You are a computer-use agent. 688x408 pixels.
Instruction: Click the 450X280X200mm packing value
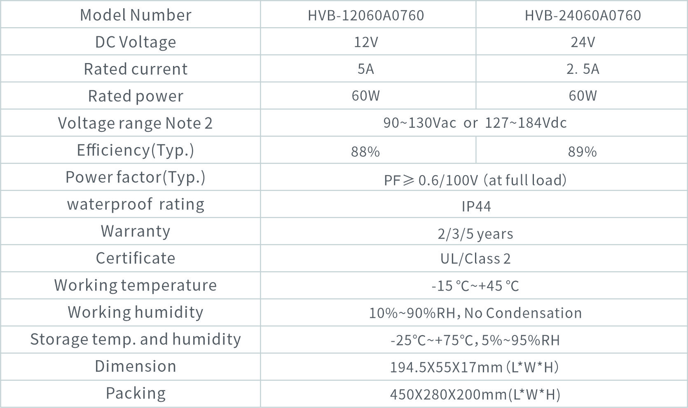[x=475, y=394]
